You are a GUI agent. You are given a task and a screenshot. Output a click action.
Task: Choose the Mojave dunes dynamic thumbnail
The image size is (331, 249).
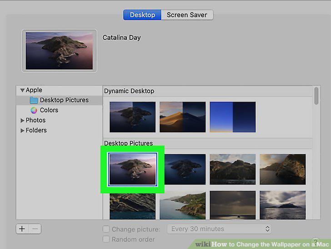pyautogui.click(x=183, y=117)
